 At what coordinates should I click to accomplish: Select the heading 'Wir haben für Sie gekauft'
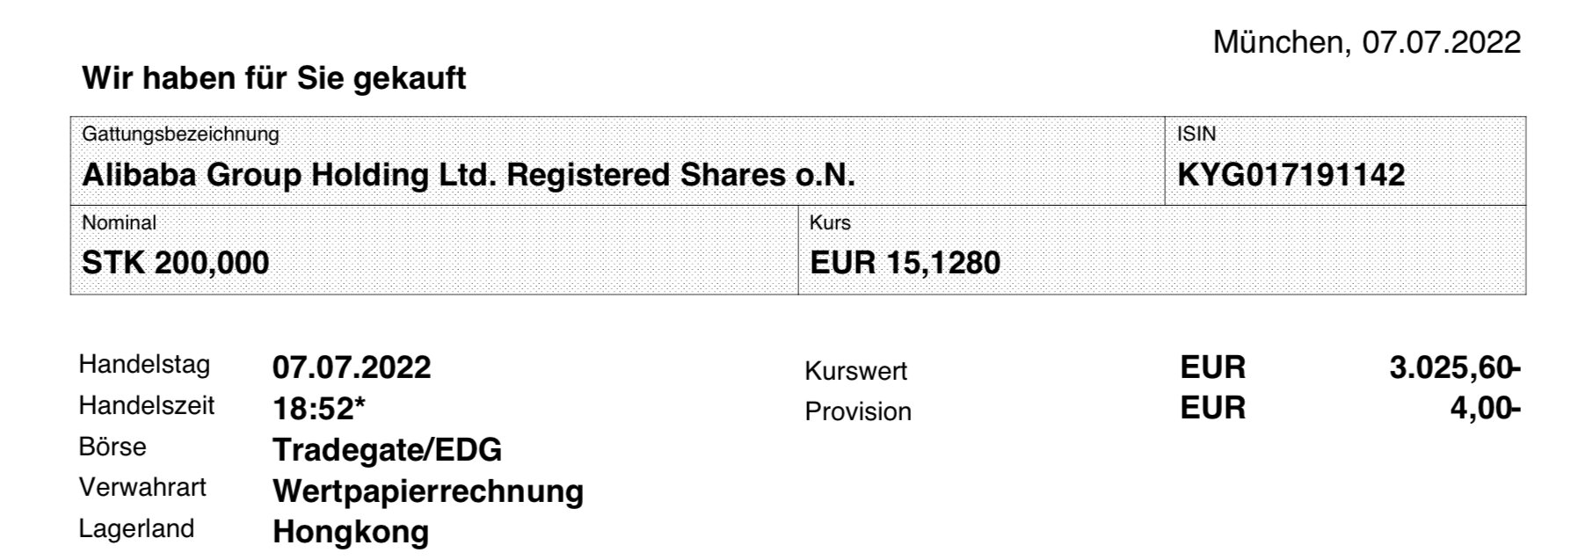273,79
